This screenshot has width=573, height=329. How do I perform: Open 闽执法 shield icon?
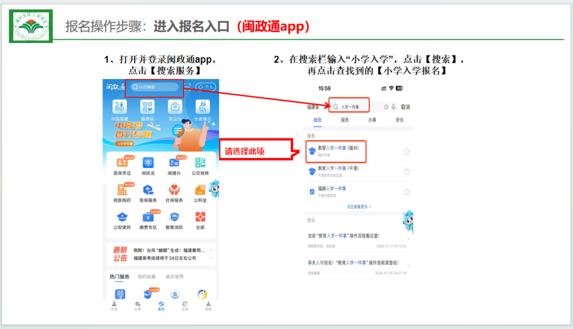tap(148, 162)
